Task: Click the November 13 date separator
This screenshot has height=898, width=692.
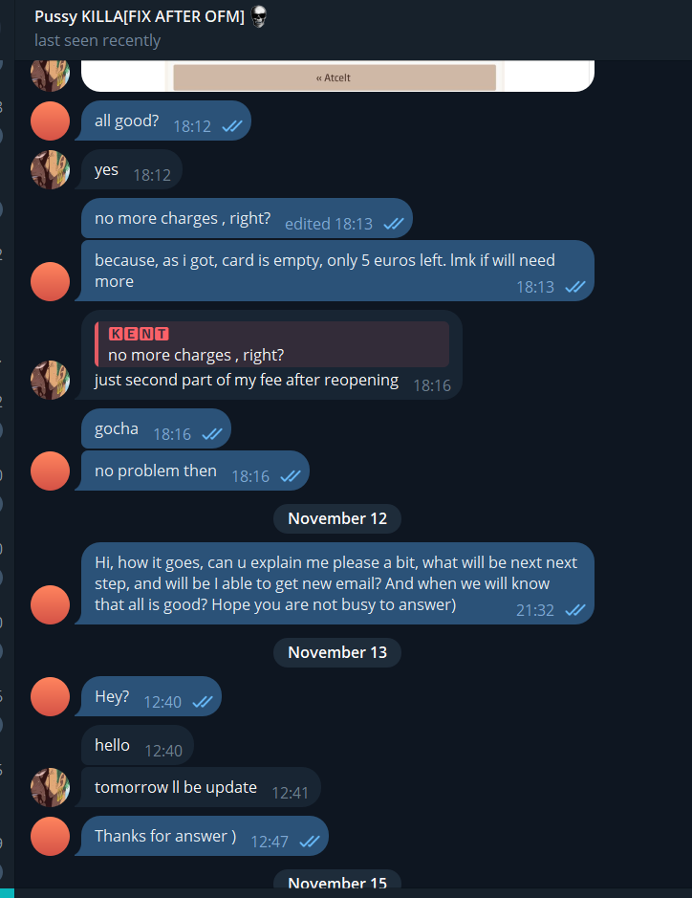Action: pos(337,652)
